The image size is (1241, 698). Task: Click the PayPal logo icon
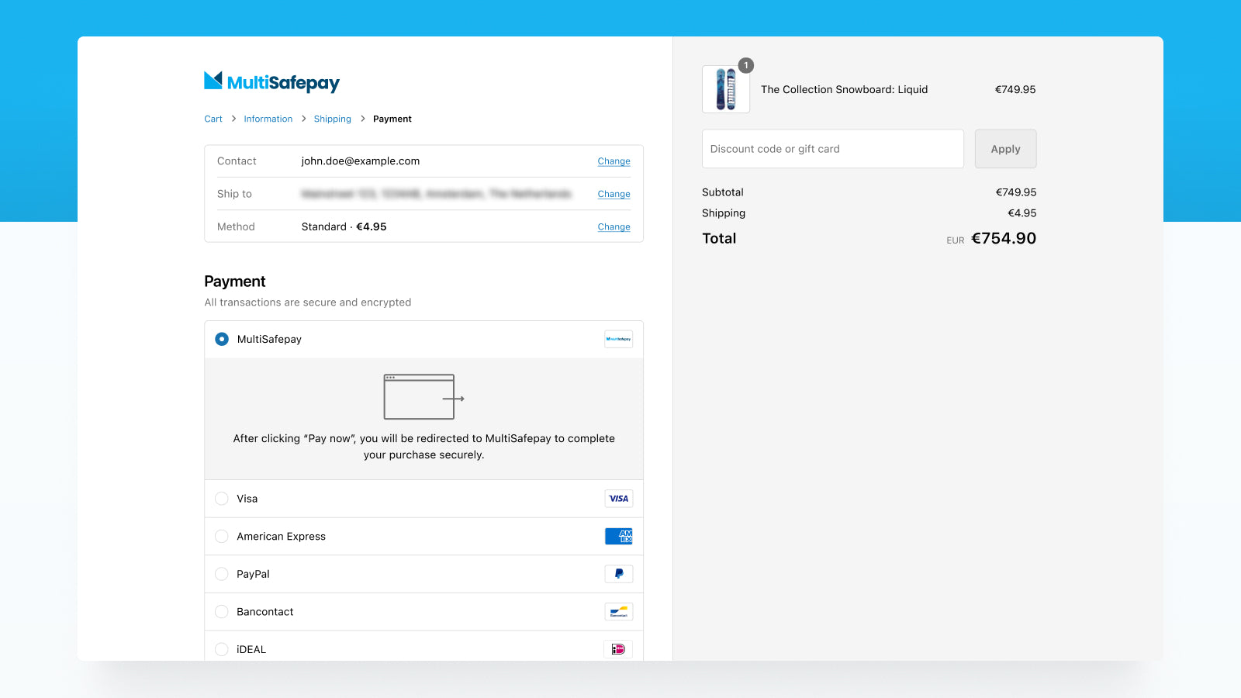point(618,574)
